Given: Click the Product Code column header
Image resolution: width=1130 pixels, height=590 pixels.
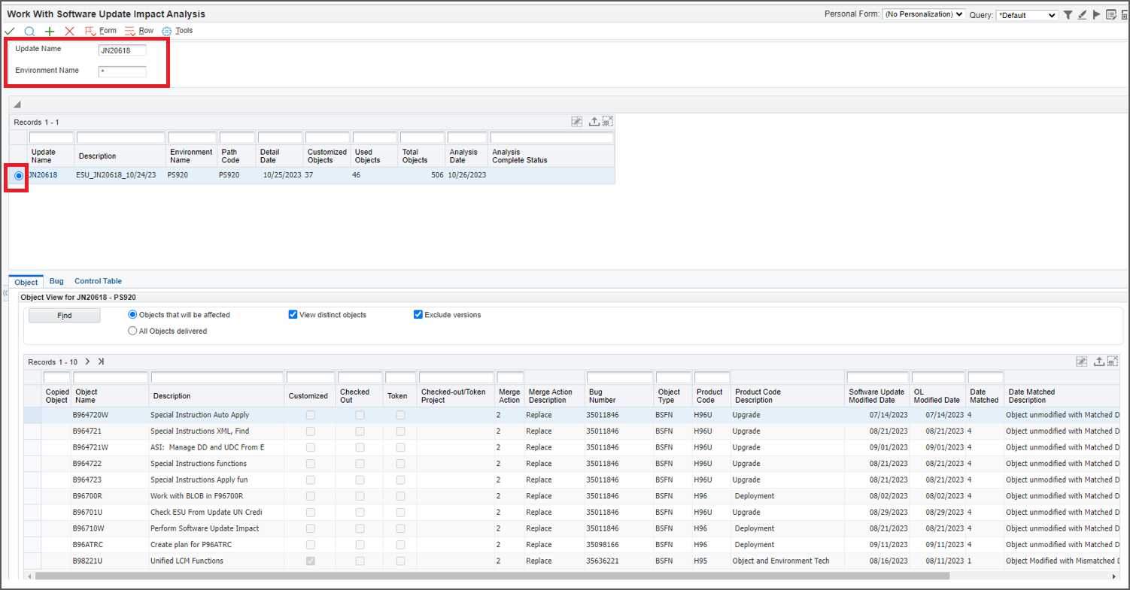Looking at the screenshot, I should click(709, 396).
